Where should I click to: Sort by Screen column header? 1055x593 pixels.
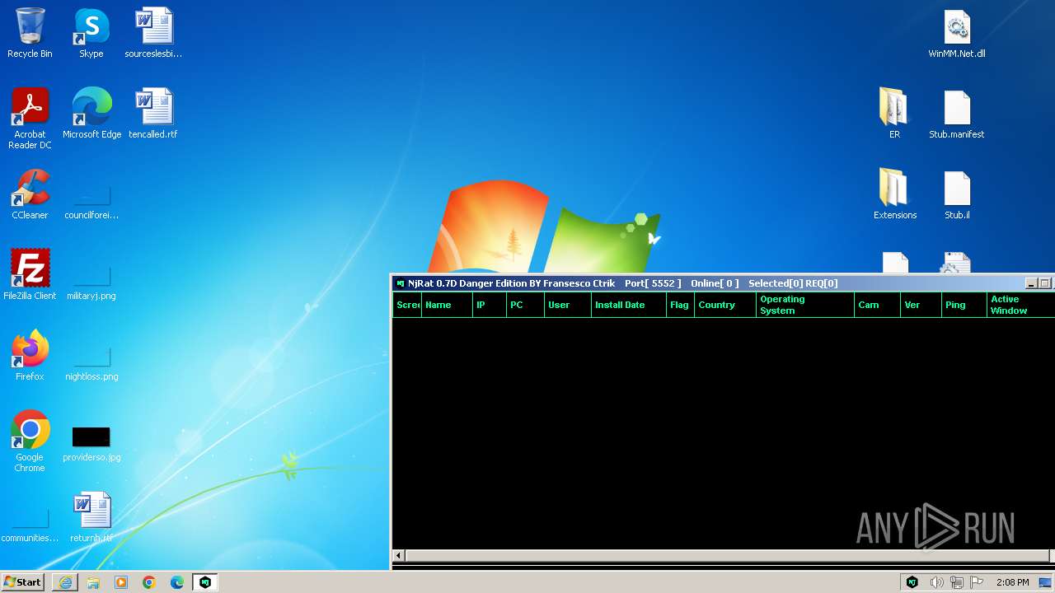click(407, 305)
